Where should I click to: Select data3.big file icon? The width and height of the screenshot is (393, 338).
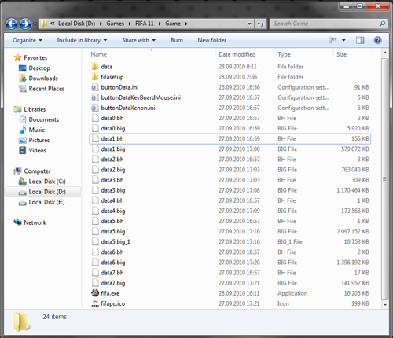(x=95, y=190)
